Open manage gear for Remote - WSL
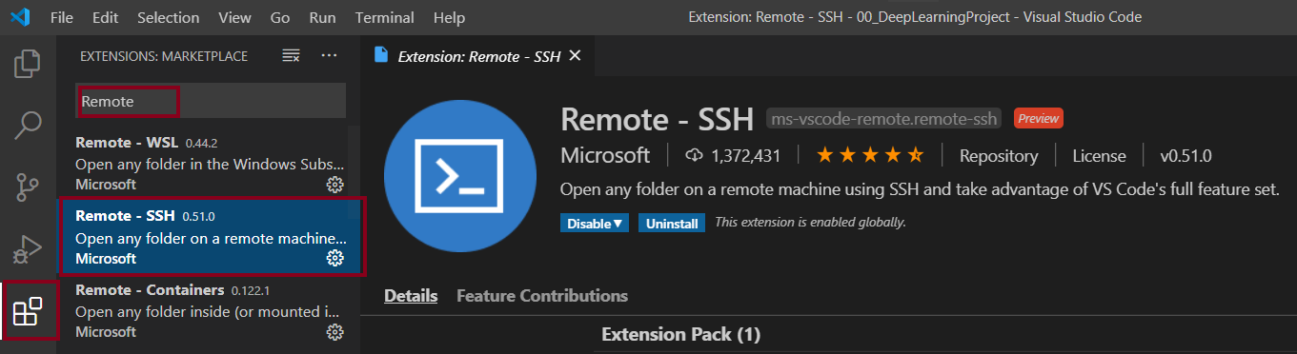1297x354 pixels. pos(334,184)
